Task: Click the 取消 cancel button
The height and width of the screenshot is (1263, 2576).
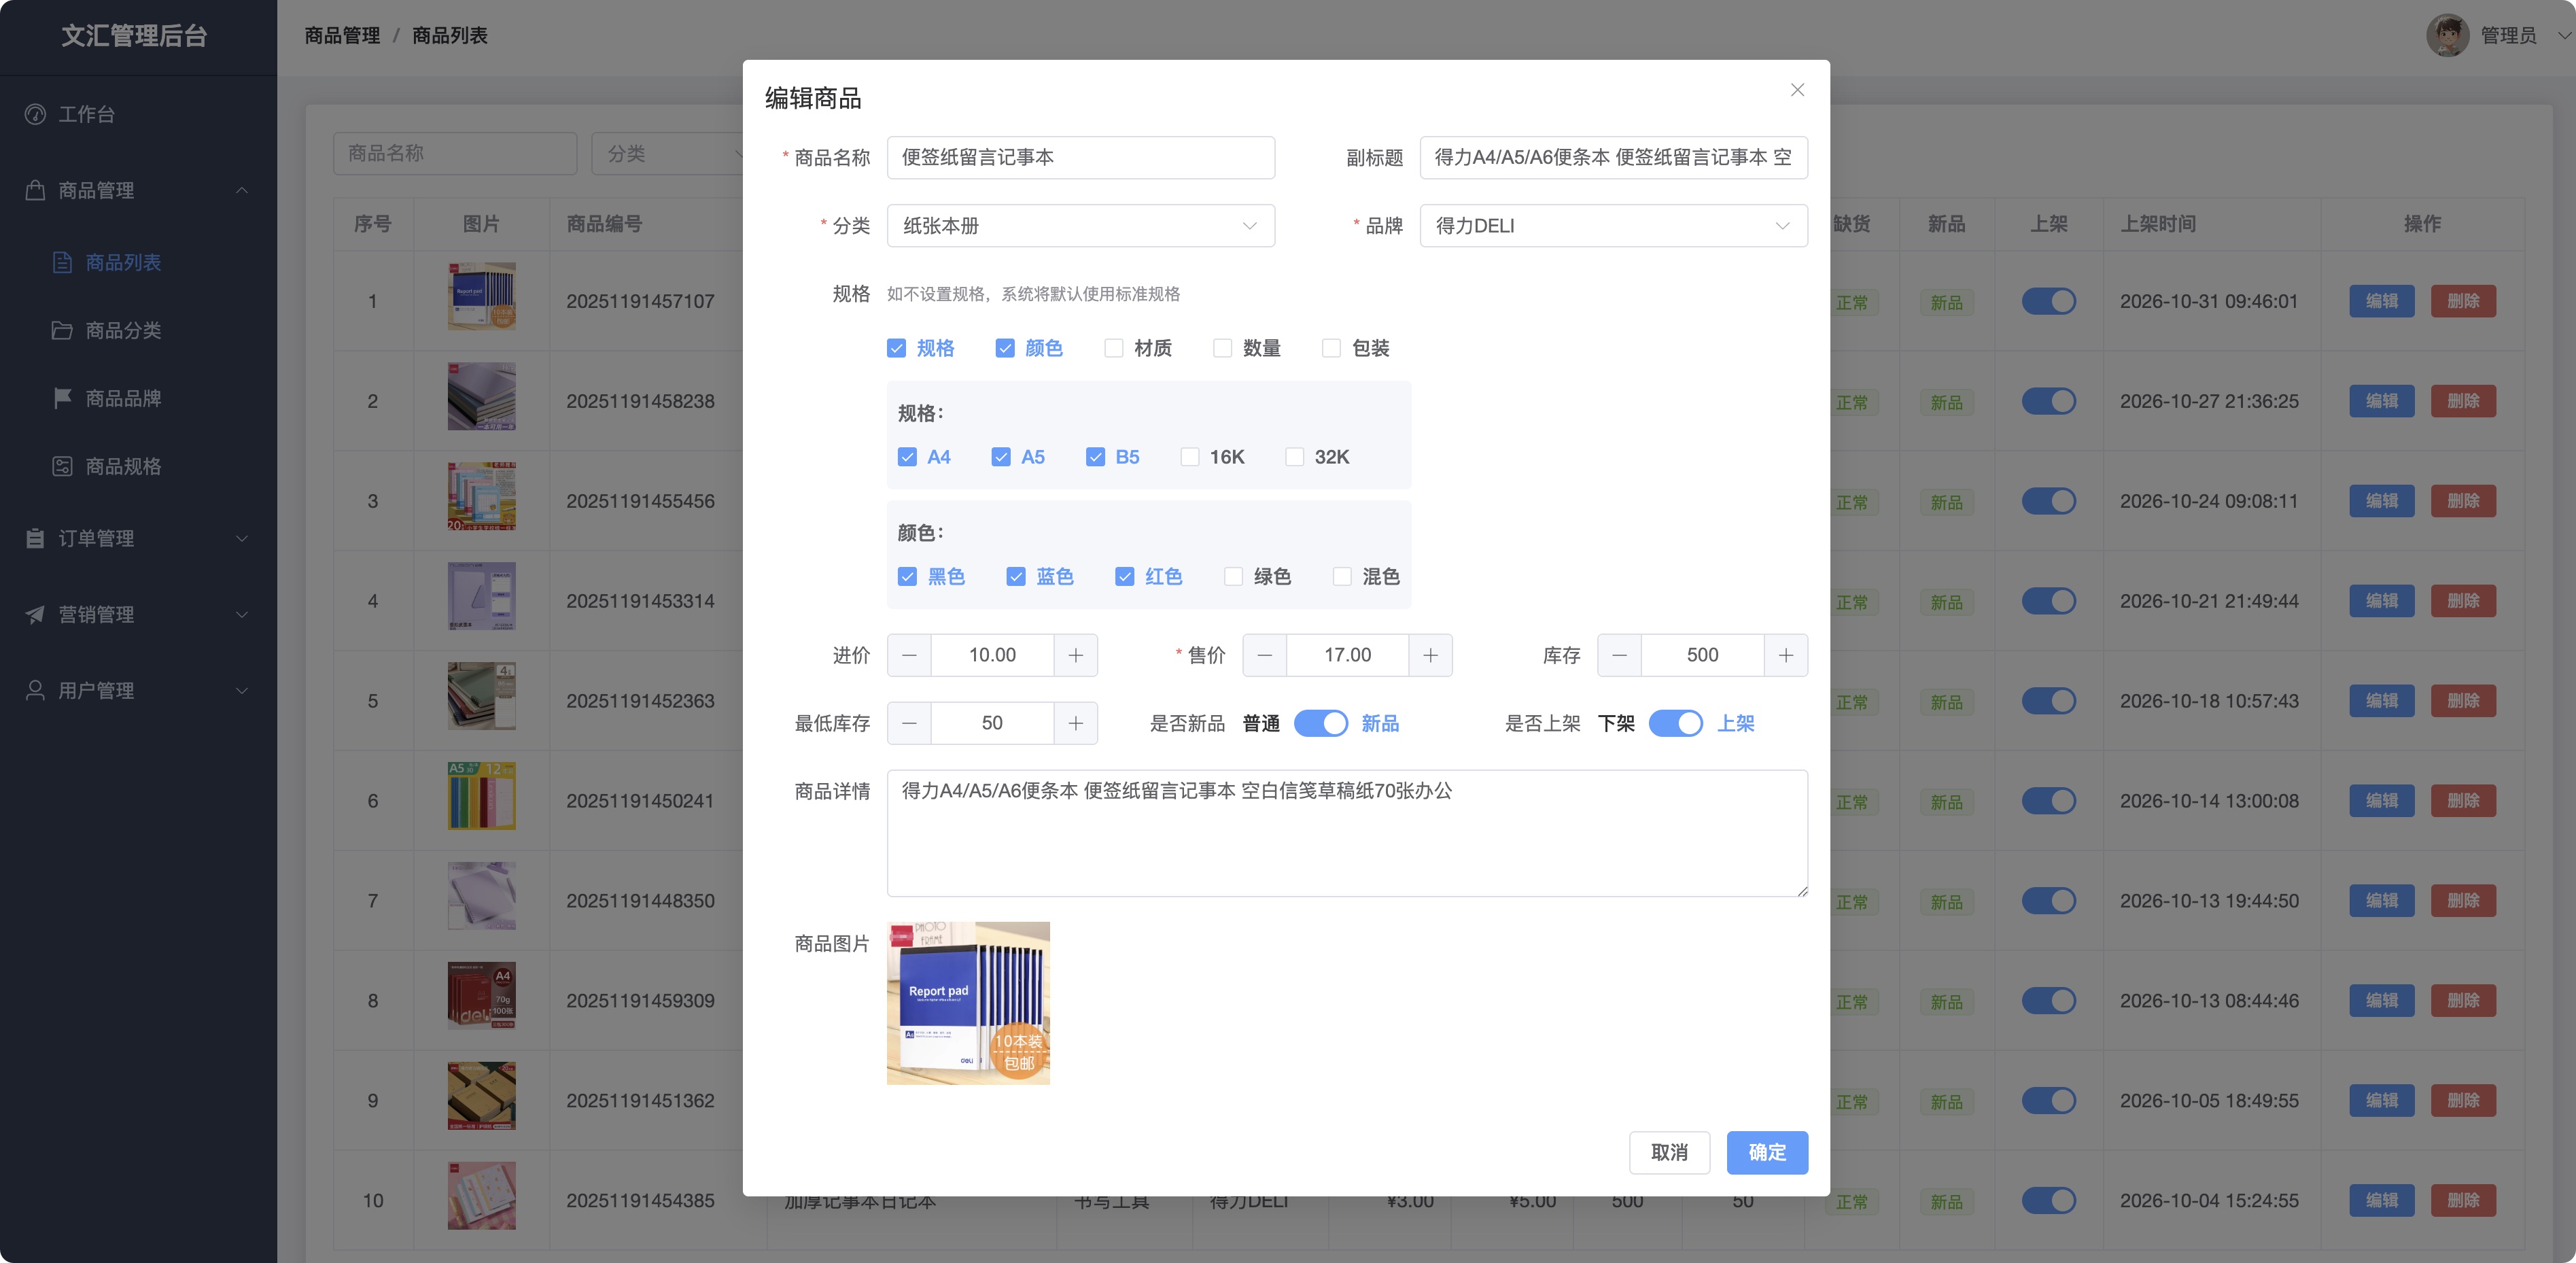Action: click(1669, 1152)
